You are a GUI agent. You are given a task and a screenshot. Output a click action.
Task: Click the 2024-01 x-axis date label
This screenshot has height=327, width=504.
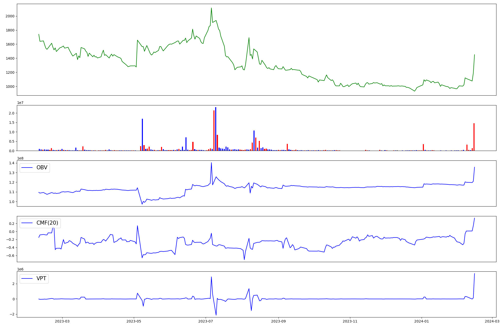422,321
